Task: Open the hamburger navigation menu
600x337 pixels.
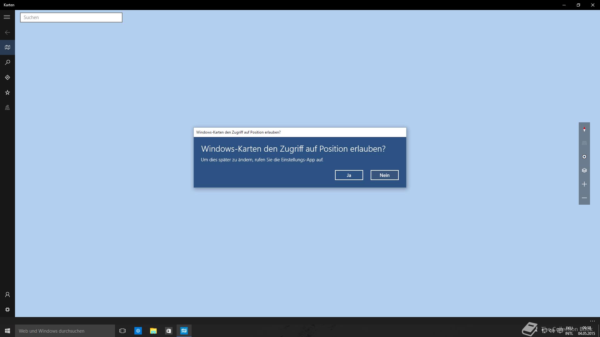Action: pyautogui.click(x=7, y=17)
